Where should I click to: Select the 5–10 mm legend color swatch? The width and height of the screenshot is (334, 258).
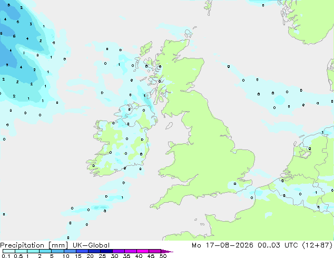pos(57,251)
